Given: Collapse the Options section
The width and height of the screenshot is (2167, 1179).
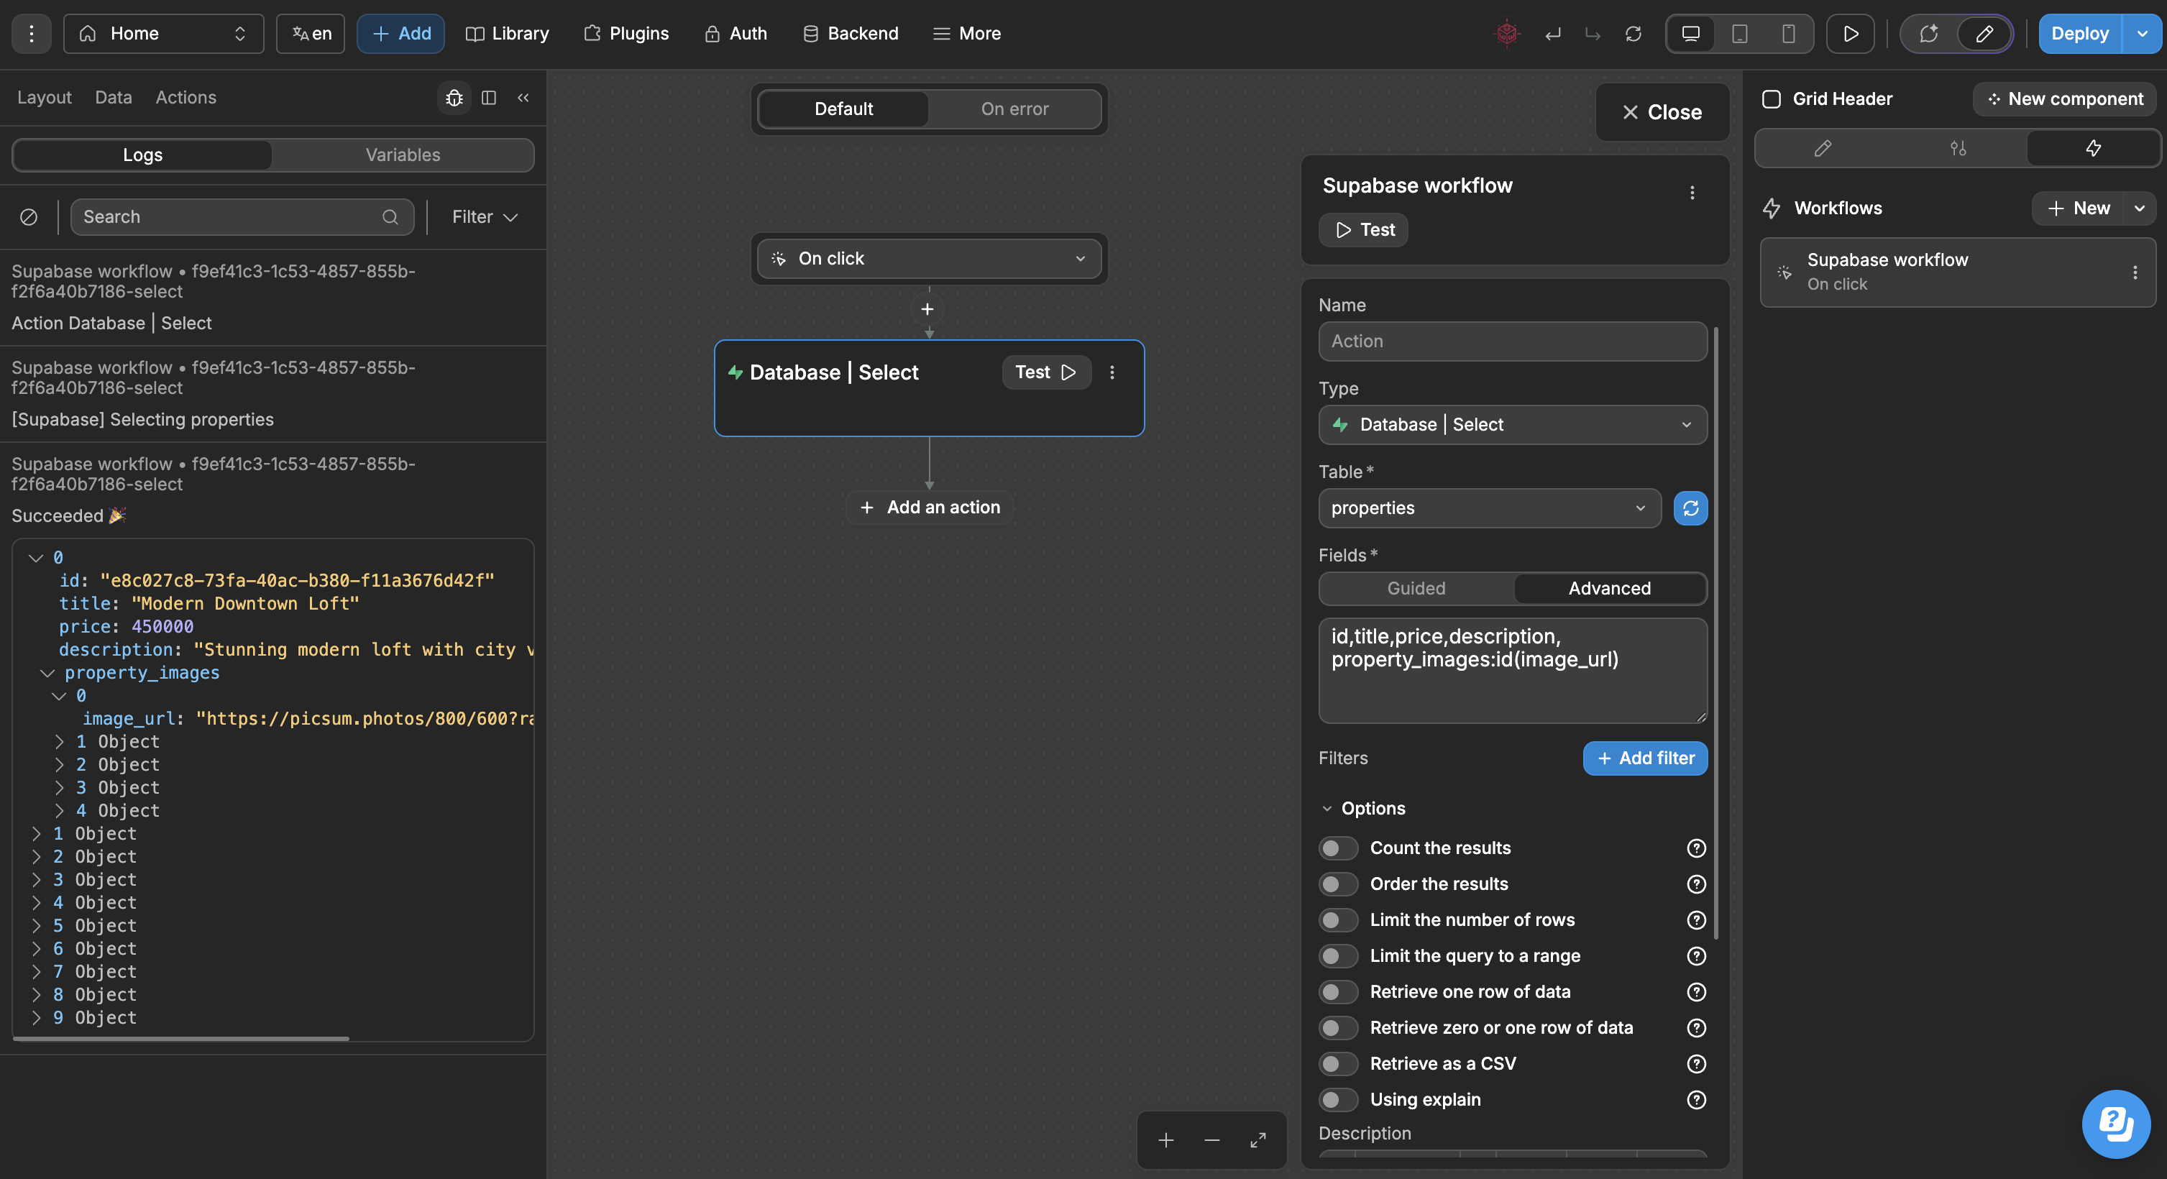Looking at the screenshot, I should pyautogui.click(x=1327, y=808).
